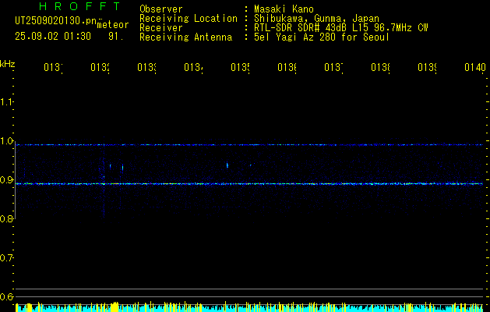Click the 0135 time marker
490x312 pixels.
(x=240, y=67)
